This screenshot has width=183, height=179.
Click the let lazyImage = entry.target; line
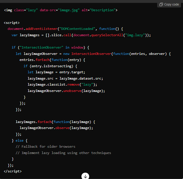pos(56,72)
